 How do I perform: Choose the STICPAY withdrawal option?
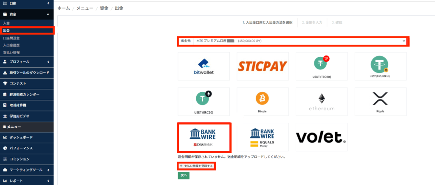tap(263, 66)
